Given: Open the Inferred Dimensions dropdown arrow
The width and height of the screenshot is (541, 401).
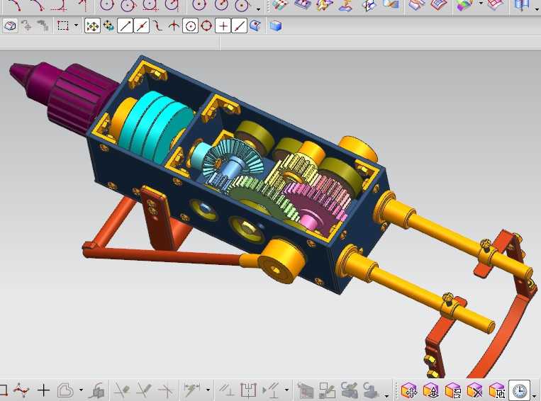Looking at the screenshot, I should 208,390.
